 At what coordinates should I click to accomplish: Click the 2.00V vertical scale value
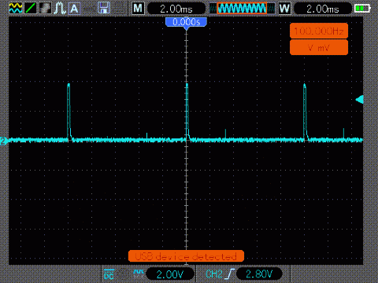coord(170,274)
